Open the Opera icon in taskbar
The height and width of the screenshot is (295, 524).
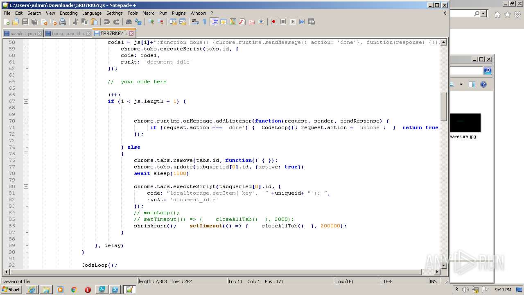pyautogui.click(x=88, y=290)
